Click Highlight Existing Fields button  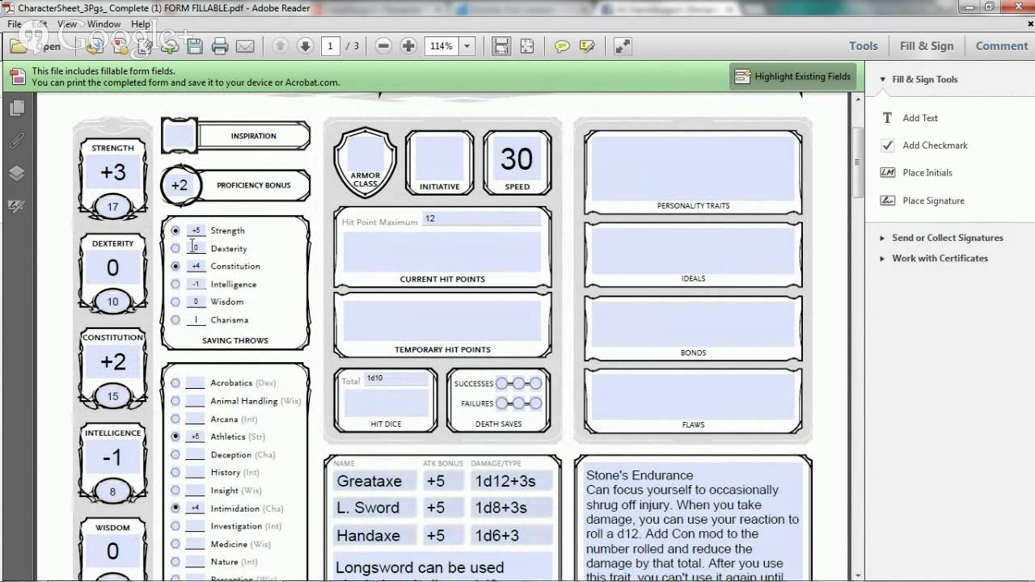point(793,77)
